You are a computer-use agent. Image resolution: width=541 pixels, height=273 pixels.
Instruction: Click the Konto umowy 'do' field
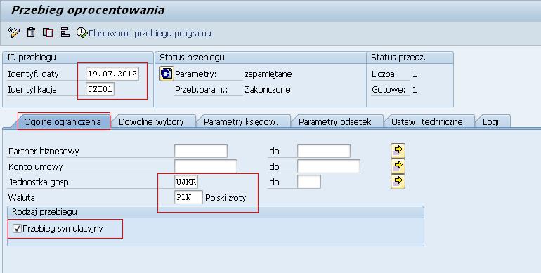point(329,166)
